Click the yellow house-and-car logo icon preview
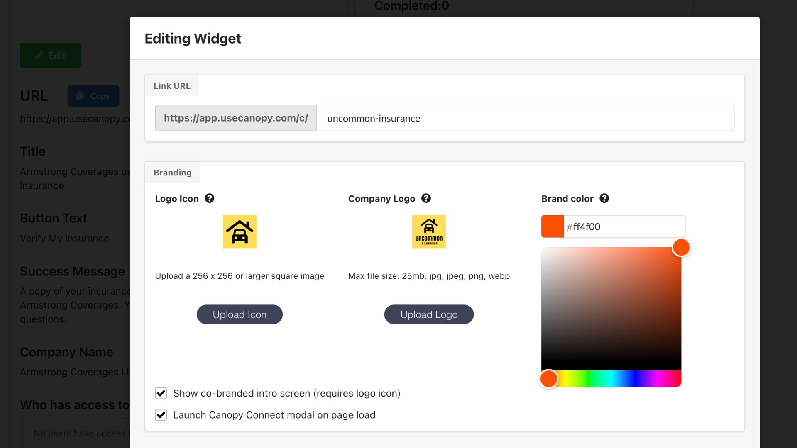 pos(240,231)
